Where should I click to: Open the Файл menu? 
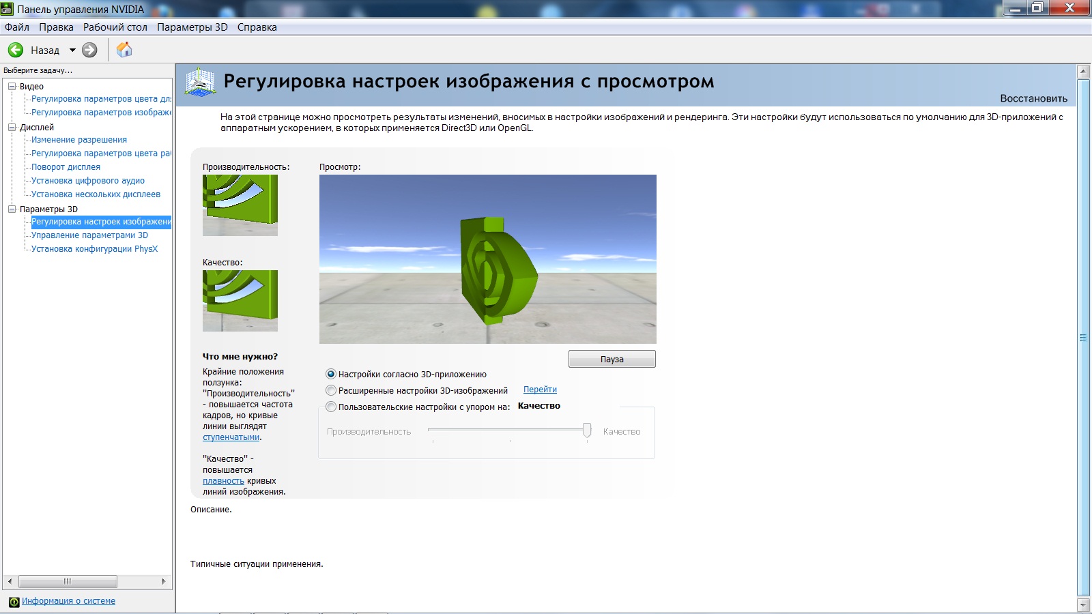click(x=17, y=27)
